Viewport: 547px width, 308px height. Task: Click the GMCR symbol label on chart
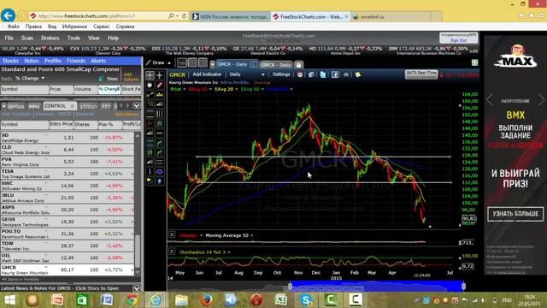click(x=177, y=74)
